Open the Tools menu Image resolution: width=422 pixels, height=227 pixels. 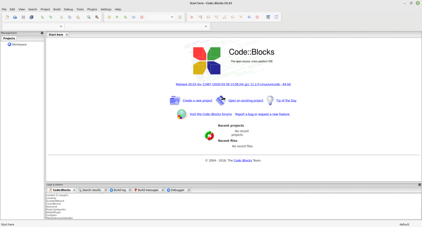(x=80, y=9)
